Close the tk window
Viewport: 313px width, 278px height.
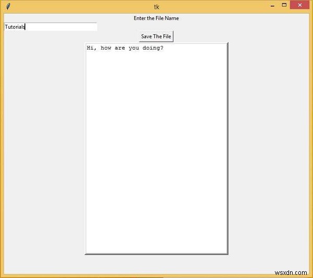(299, 5)
